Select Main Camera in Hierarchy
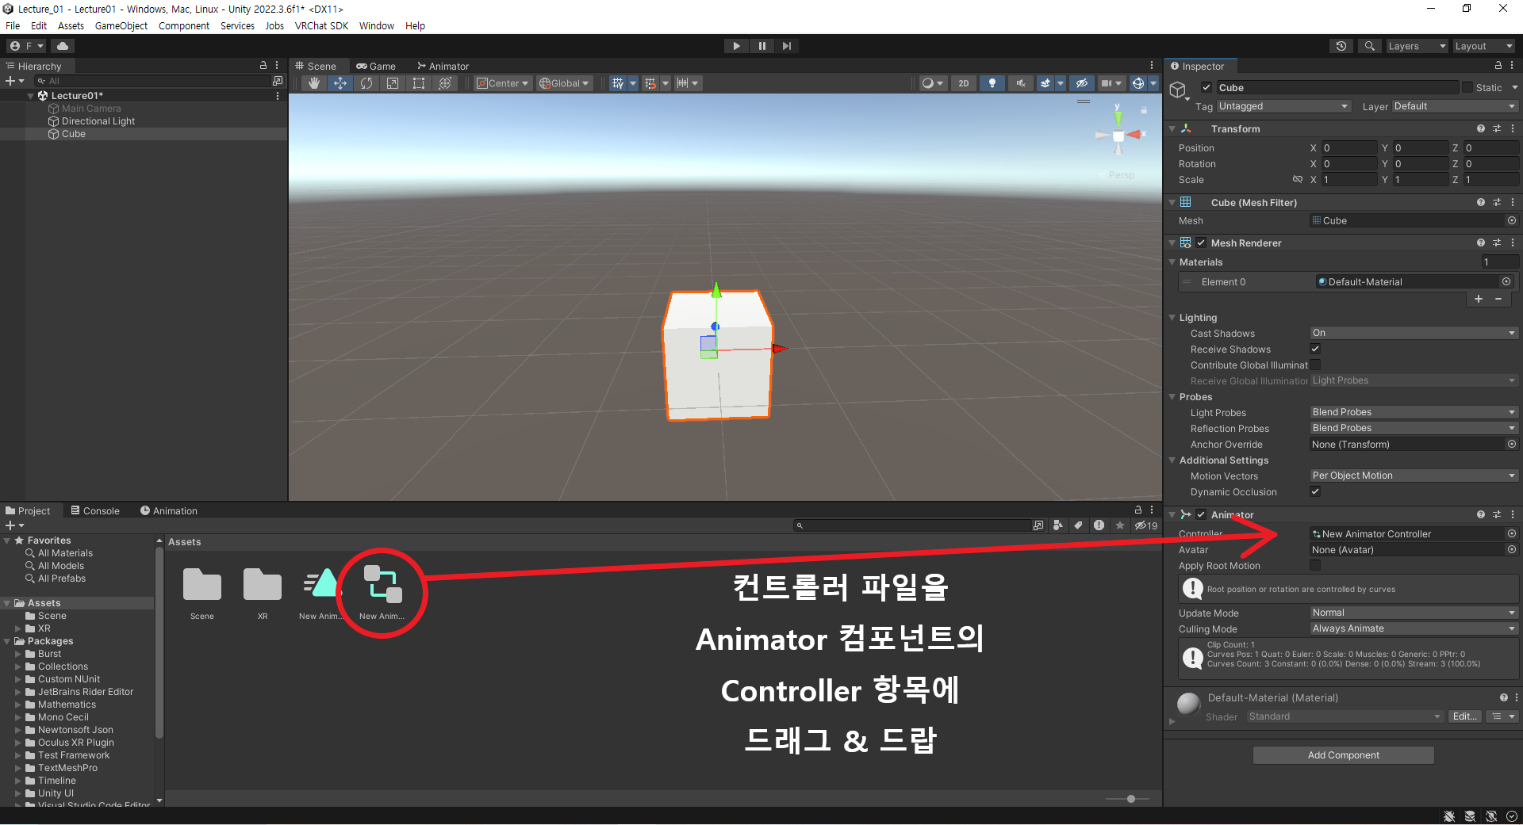The image size is (1523, 825). [91, 109]
